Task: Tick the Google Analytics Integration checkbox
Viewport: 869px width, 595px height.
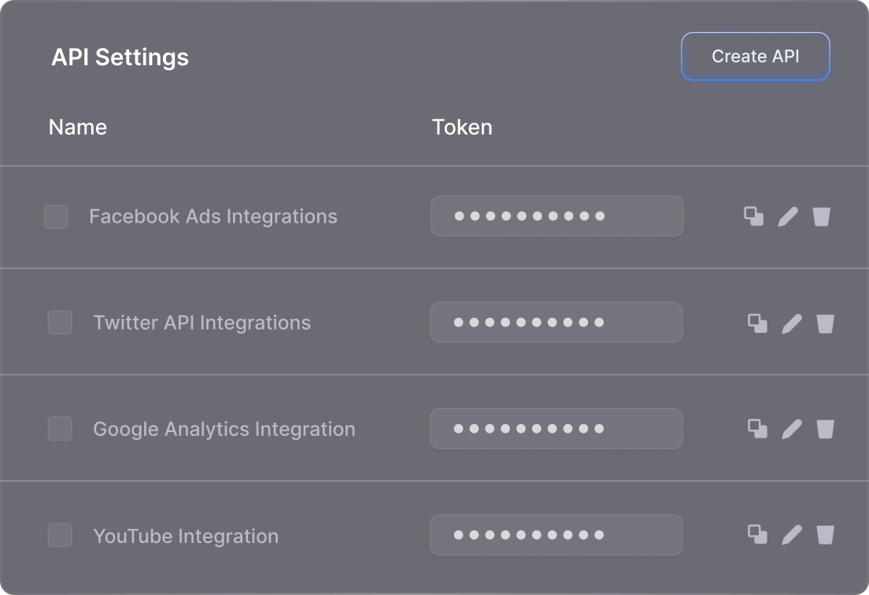Action: [x=60, y=429]
